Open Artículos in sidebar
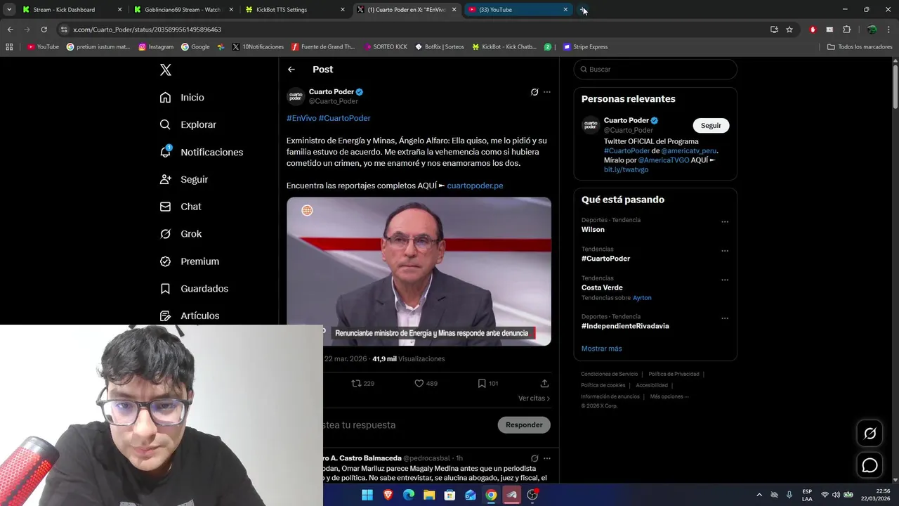 189,316
